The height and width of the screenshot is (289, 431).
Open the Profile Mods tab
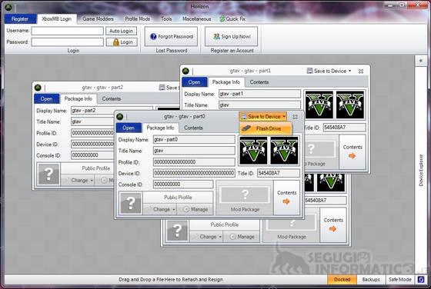[x=138, y=19]
